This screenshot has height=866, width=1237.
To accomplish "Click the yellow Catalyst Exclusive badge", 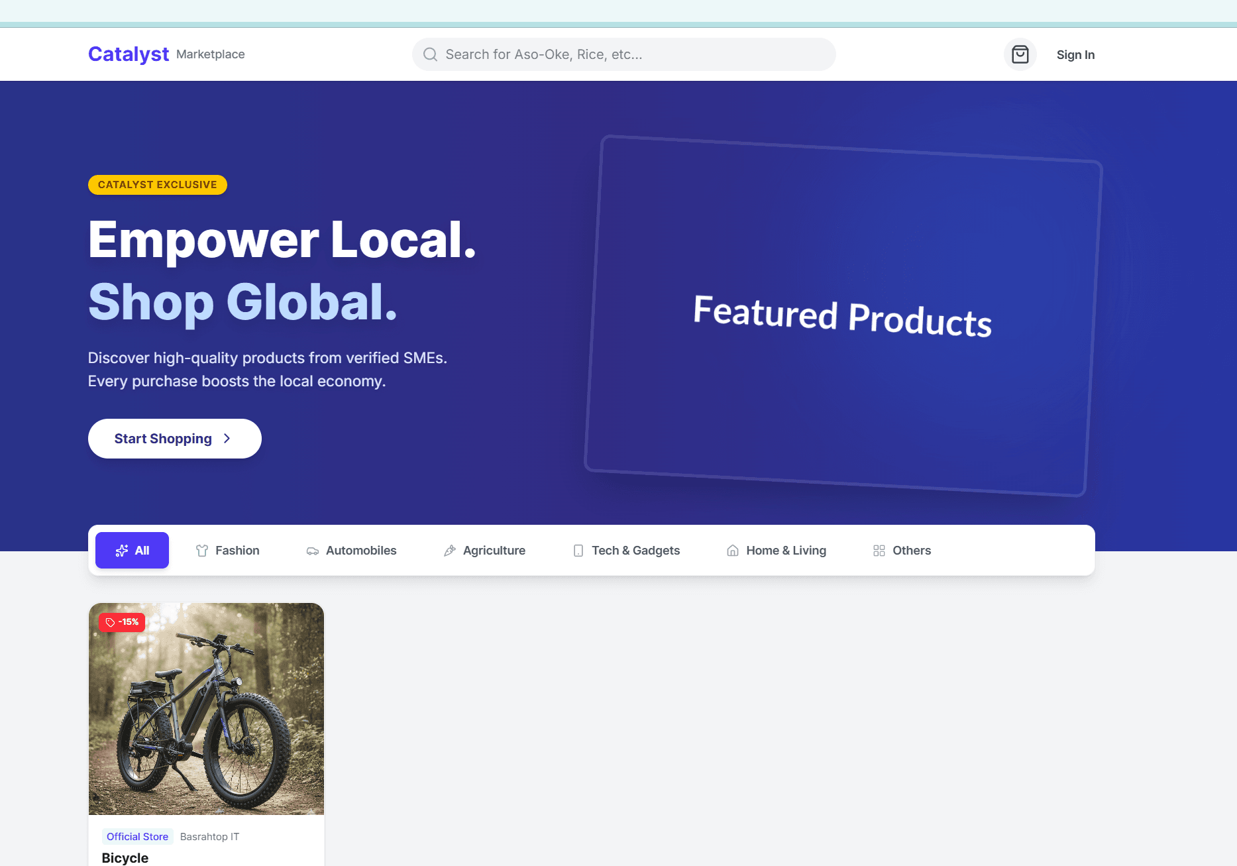I will pyautogui.click(x=157, y=184).
